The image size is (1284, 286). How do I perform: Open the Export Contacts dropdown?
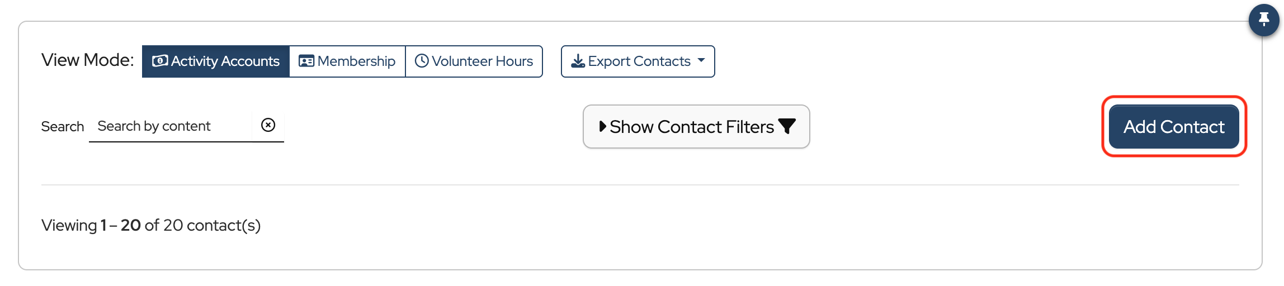coord(639,61)
